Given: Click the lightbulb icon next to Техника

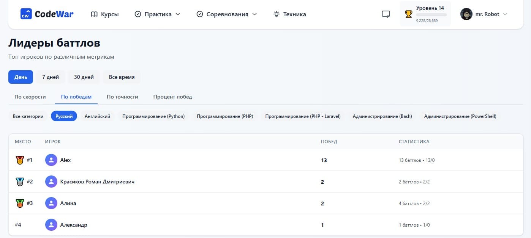Looking at the screenshot, I should (x=276, y=14).
